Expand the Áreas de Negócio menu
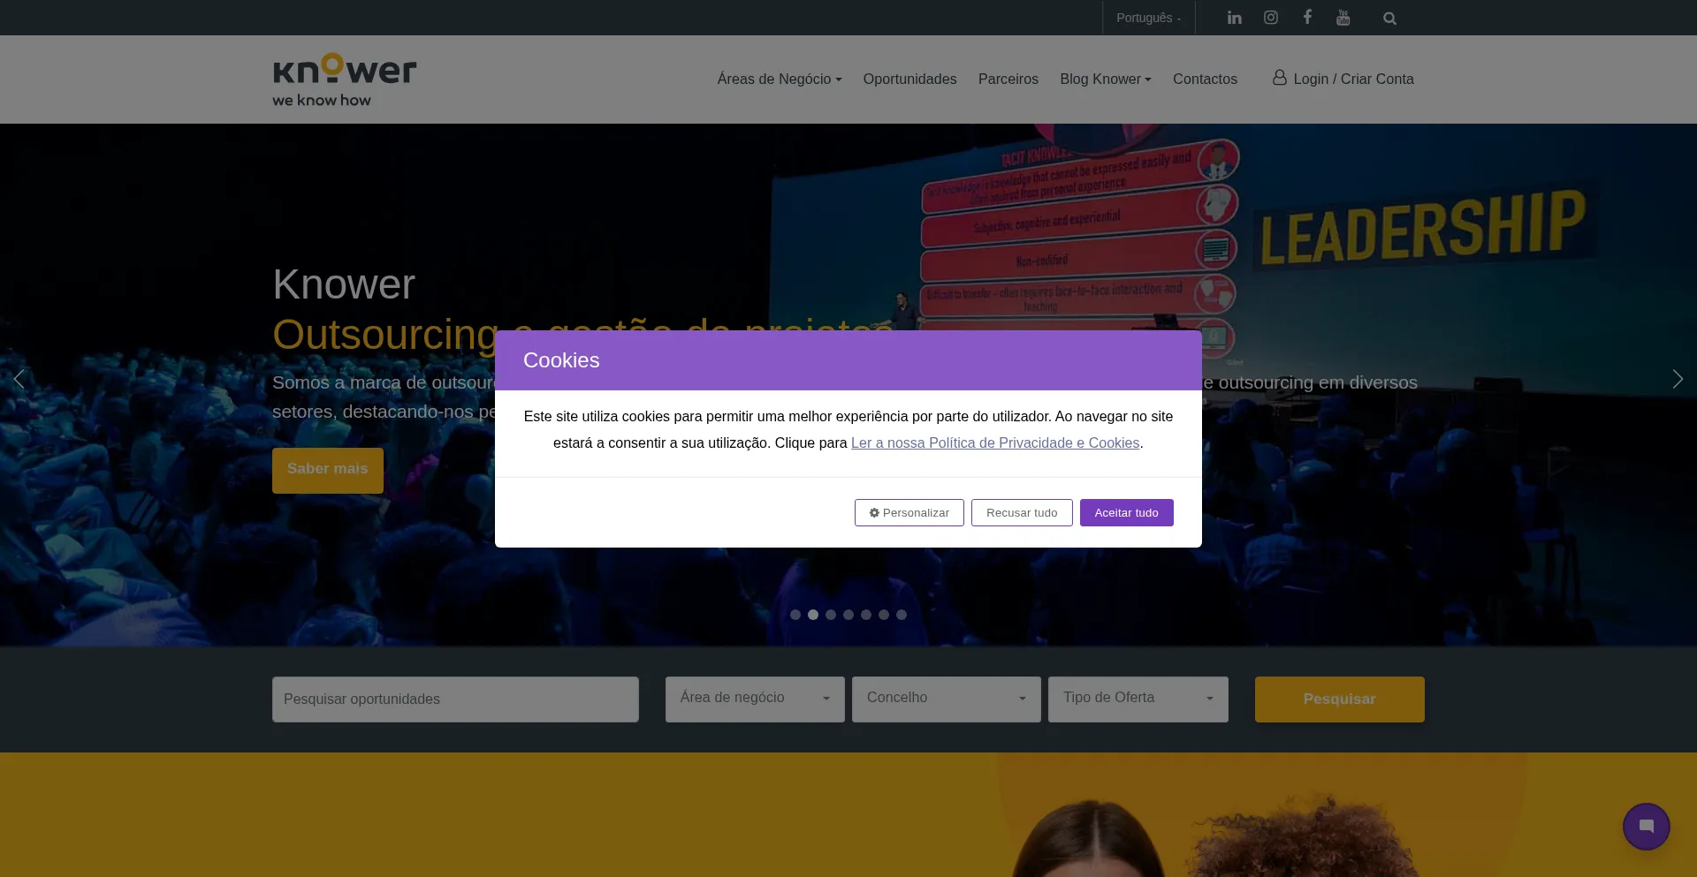1697x877 pixels. click(780, 79)
